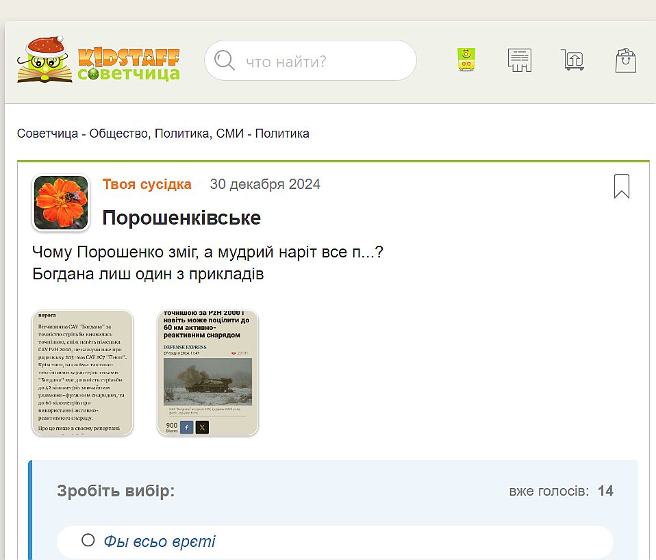The image size is (656, 560).
Task: Open the first article text screenshot thumbnail
Action: click(83, 372)
